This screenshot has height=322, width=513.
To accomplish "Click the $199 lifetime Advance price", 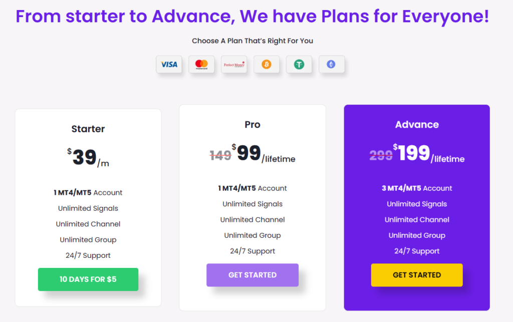I will tap(429, 153).
